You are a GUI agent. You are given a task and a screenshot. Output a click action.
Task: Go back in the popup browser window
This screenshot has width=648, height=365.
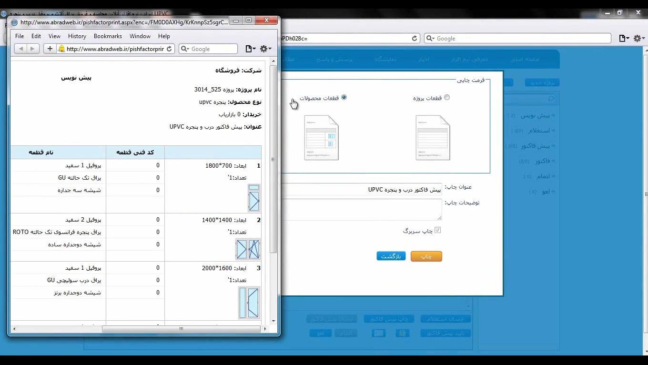point(20,49)
